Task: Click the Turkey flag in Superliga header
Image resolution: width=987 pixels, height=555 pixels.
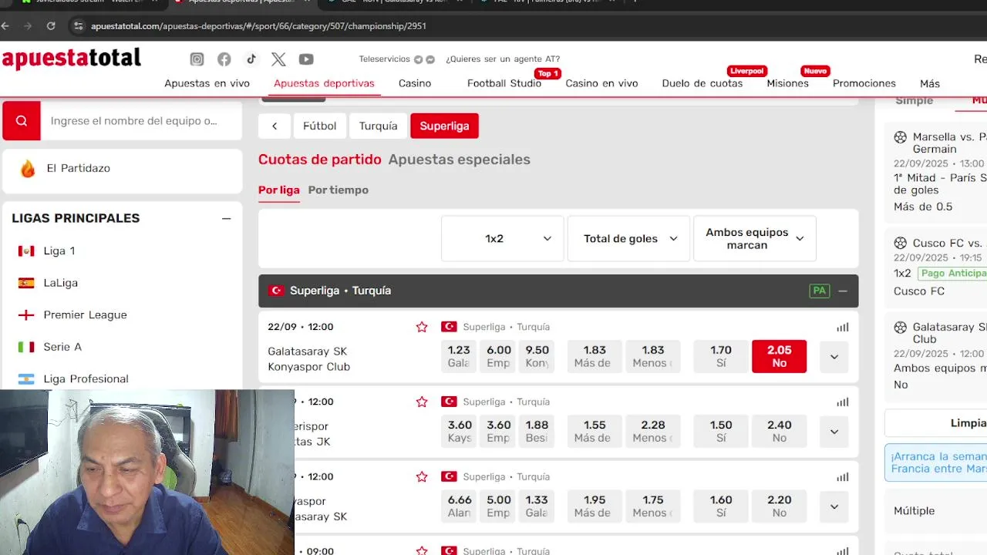Action: pyautogui.click(x=276, y=291)
